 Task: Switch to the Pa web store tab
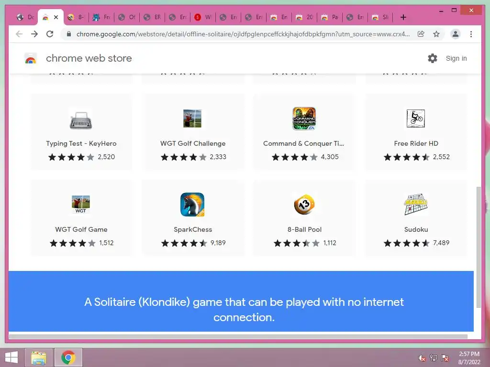pos(330,17)
